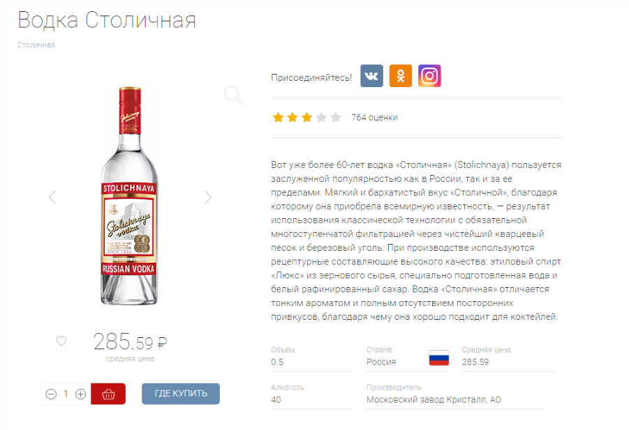The image size is (629, 430).
Task: Rate product with the first star
Action: click(x=278, y=117)
